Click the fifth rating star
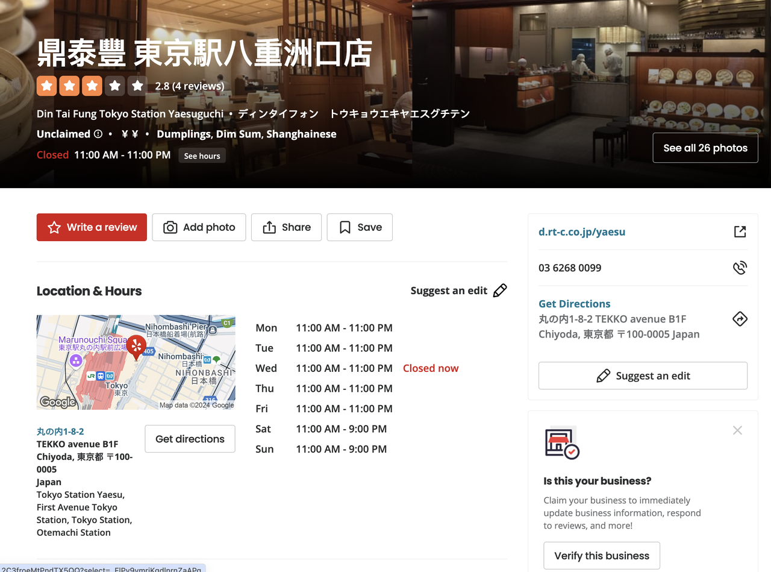The height and width of the screenshot is (572, 771). (137, 86)
